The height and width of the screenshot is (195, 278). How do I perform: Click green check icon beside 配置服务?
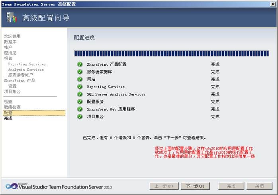click(80, 101)
